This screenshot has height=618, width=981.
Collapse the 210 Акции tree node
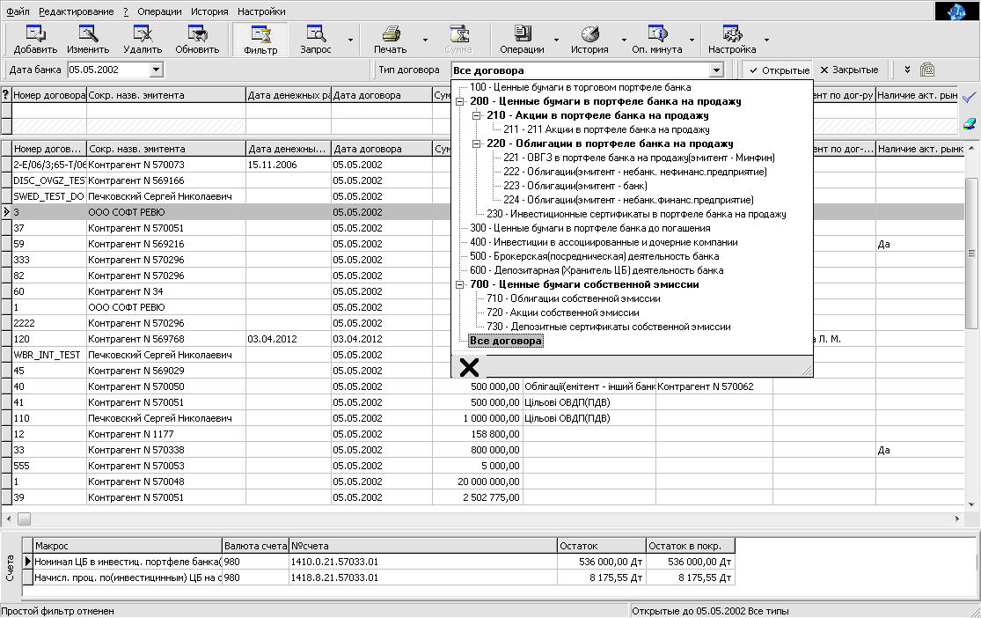click(476, 115)
